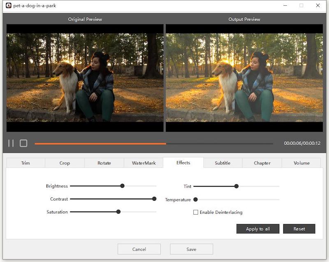
Task: Enable the Deinterlacing checkbox
Action: 196,213
